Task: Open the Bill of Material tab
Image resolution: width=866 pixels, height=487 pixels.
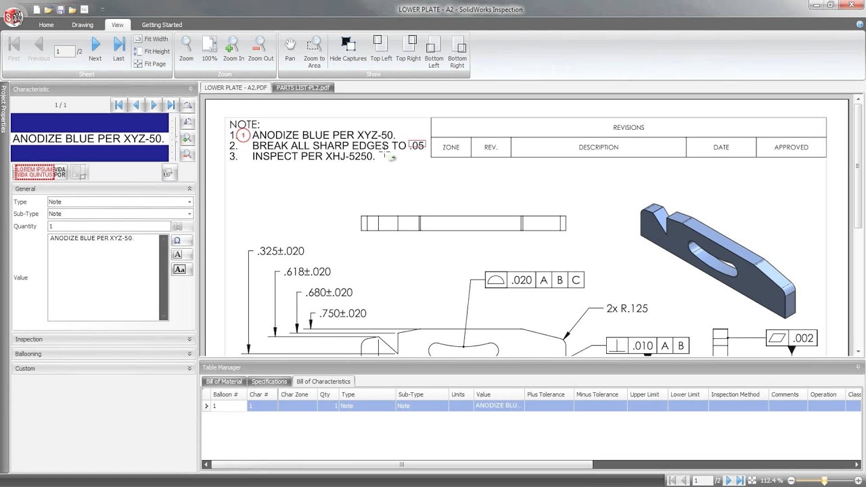Action: [x=224, y=381]
